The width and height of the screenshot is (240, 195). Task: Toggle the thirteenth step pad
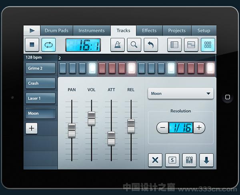click(x=181, y=68)
